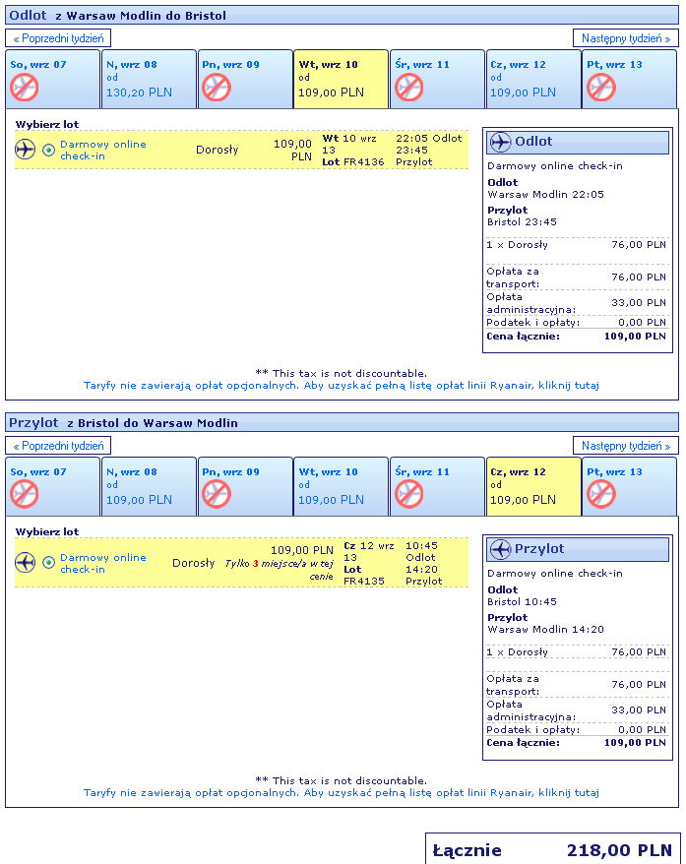Screen dimensions: 686x864
Task: Click flight number FR4136 text
Action: click(363, 162)
